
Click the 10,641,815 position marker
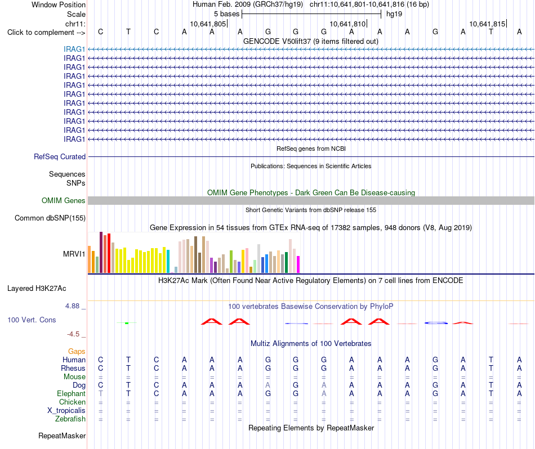point(488,24)
